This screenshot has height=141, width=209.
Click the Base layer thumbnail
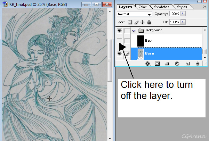tap(140, 54)
